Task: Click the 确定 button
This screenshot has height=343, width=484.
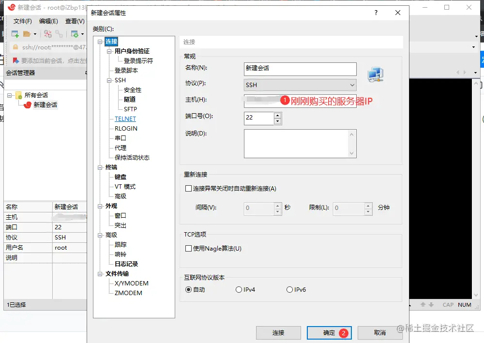Action: click(329, 333)
